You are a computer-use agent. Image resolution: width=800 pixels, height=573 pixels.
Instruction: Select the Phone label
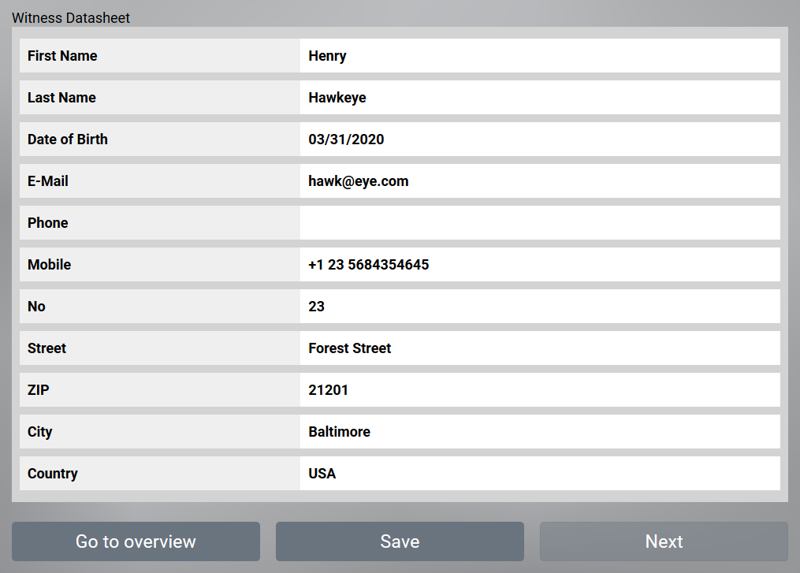pyautogui.click(x=48, y=223)
